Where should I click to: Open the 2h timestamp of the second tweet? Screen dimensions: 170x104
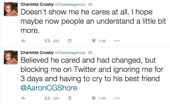90,53
